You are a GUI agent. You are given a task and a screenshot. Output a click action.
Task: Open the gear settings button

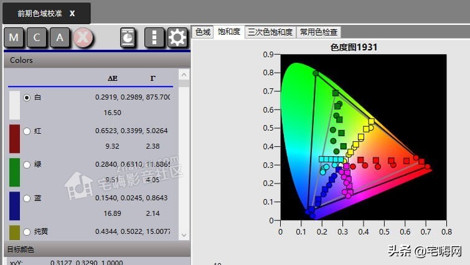(177, 37)
